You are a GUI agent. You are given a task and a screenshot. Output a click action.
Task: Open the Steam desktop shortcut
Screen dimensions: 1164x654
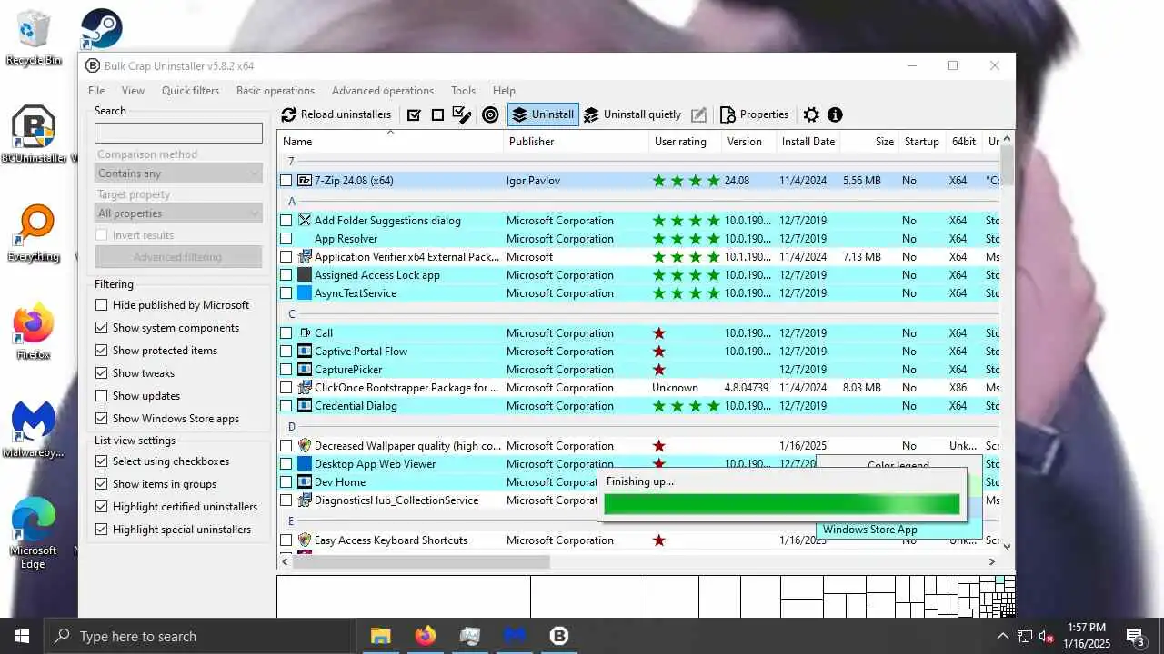pos(101,29)
